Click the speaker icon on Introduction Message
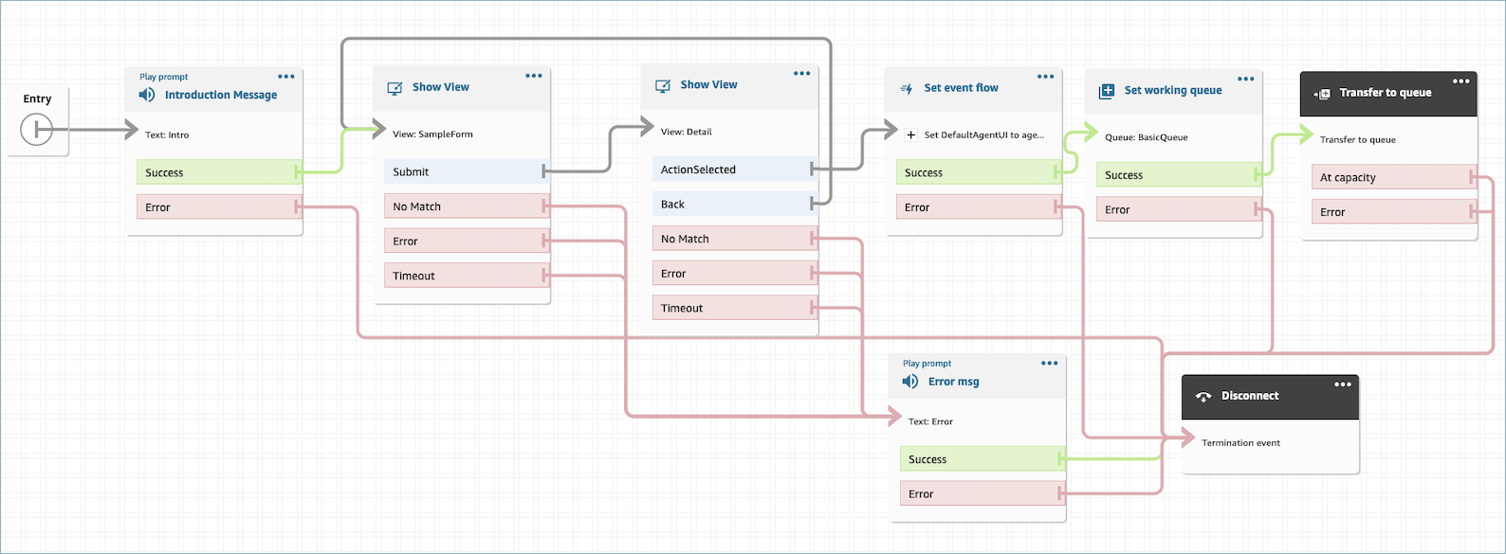Screen dimensions: 1506x554 pos(147,95)
